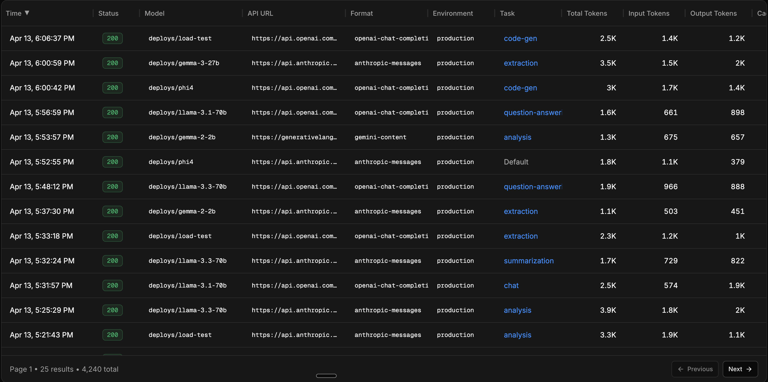
Task: Click 200 status badge in 5:52:55 PM row
Action: click(x=112, y=162)
